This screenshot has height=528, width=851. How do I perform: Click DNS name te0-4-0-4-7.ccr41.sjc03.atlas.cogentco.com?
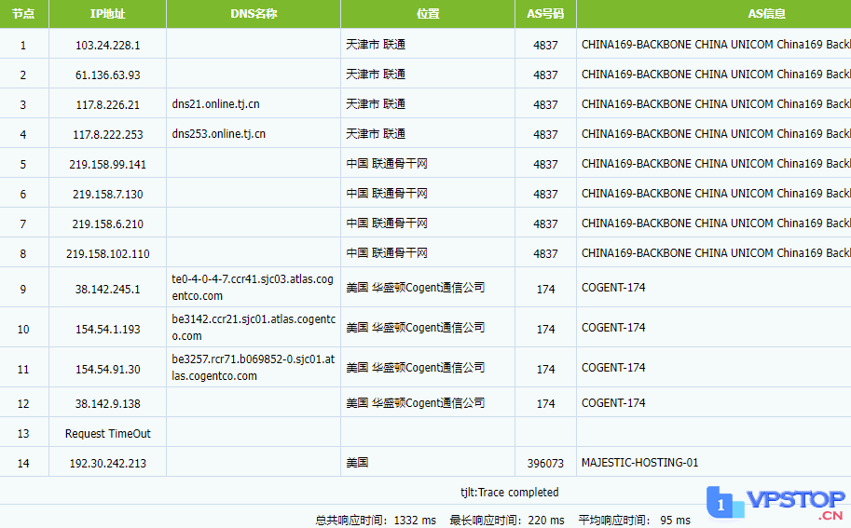(x=253, y=288)
